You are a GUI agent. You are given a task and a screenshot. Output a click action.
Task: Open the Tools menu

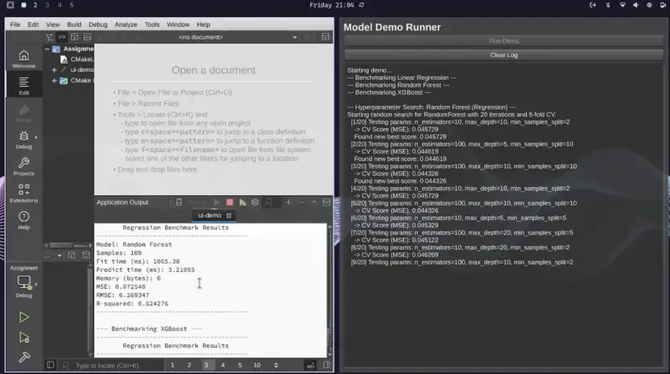click(x=151, y=24)
